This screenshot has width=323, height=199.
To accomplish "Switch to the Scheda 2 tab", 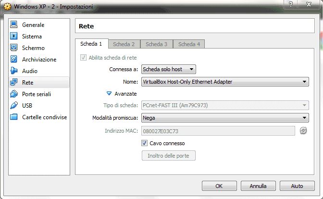I will [x=124, y=44].
